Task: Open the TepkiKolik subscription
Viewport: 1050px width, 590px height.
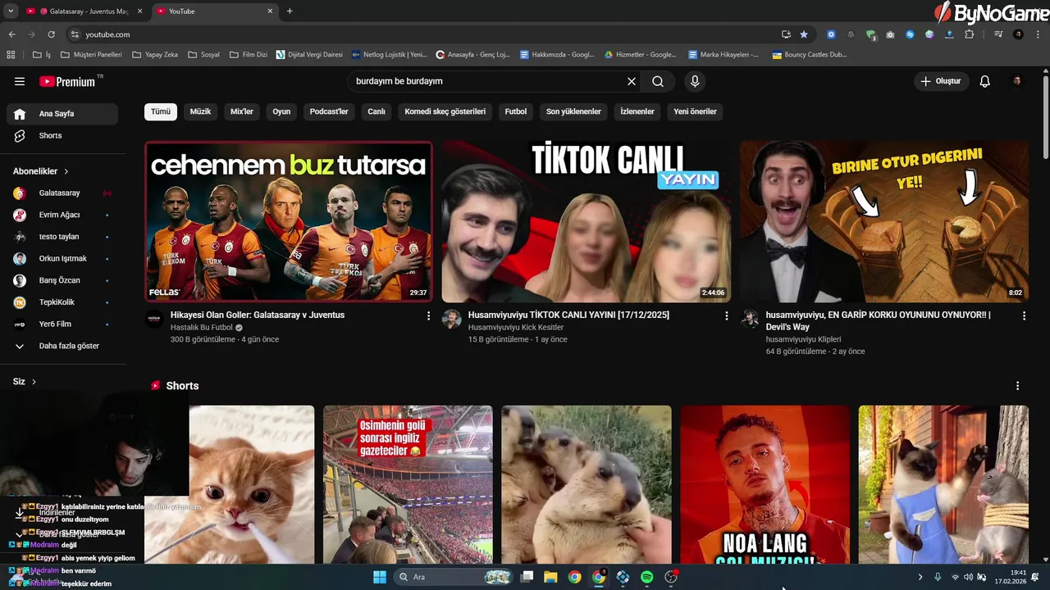Action: [x=62, y=302]
